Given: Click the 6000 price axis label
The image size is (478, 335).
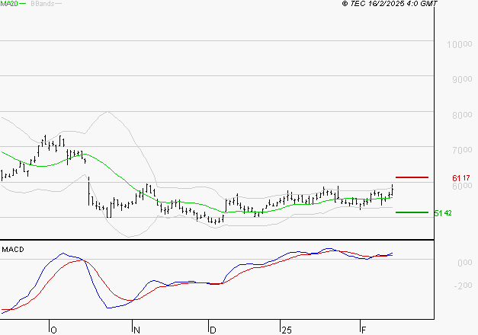Looking at the screenshot, I should pos(462,186).
